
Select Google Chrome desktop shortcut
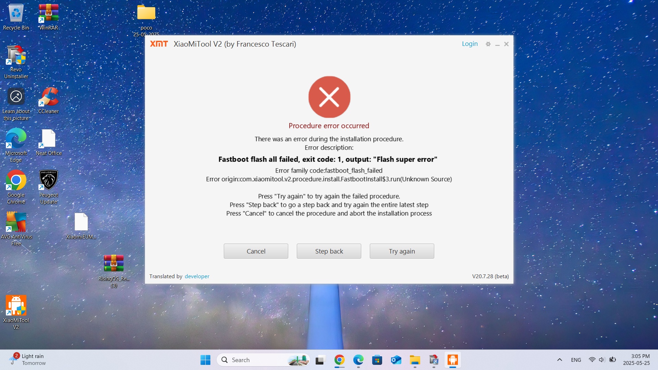pos(16,187)
